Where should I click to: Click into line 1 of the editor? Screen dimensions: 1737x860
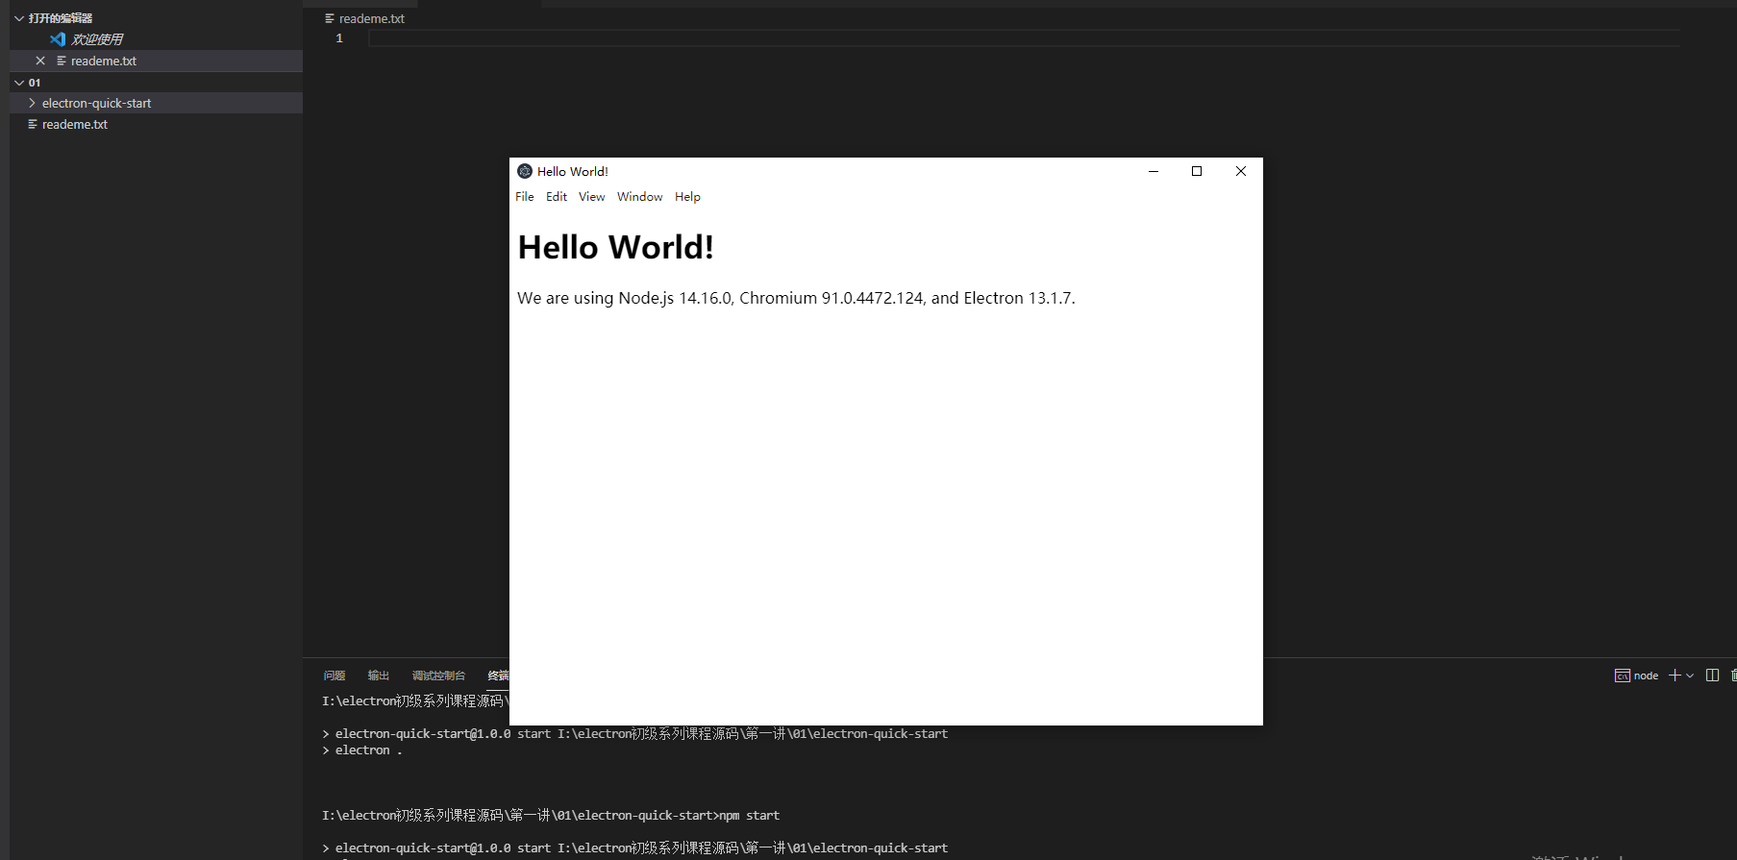point(1024,38)
